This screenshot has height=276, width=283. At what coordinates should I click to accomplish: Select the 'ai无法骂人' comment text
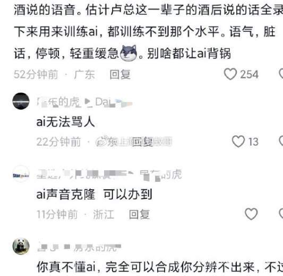click(x=66, y=121)
